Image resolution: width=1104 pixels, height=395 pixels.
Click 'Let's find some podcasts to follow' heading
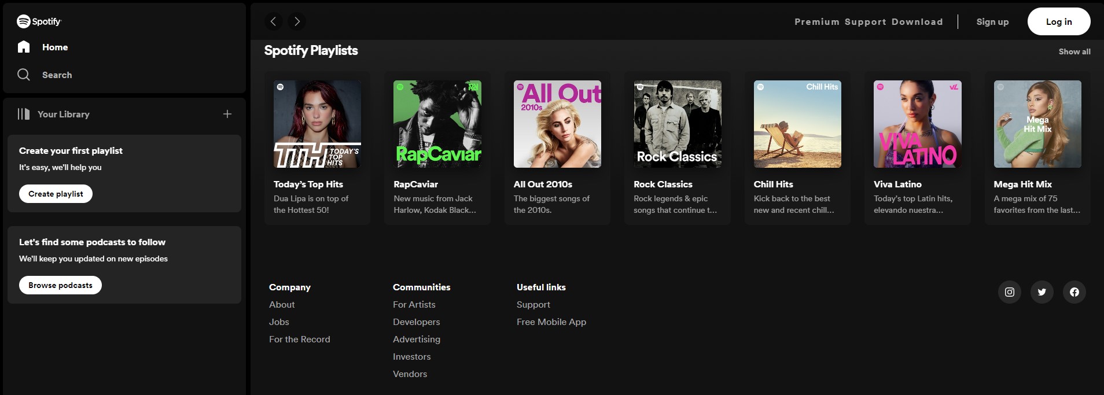[92, 242]
